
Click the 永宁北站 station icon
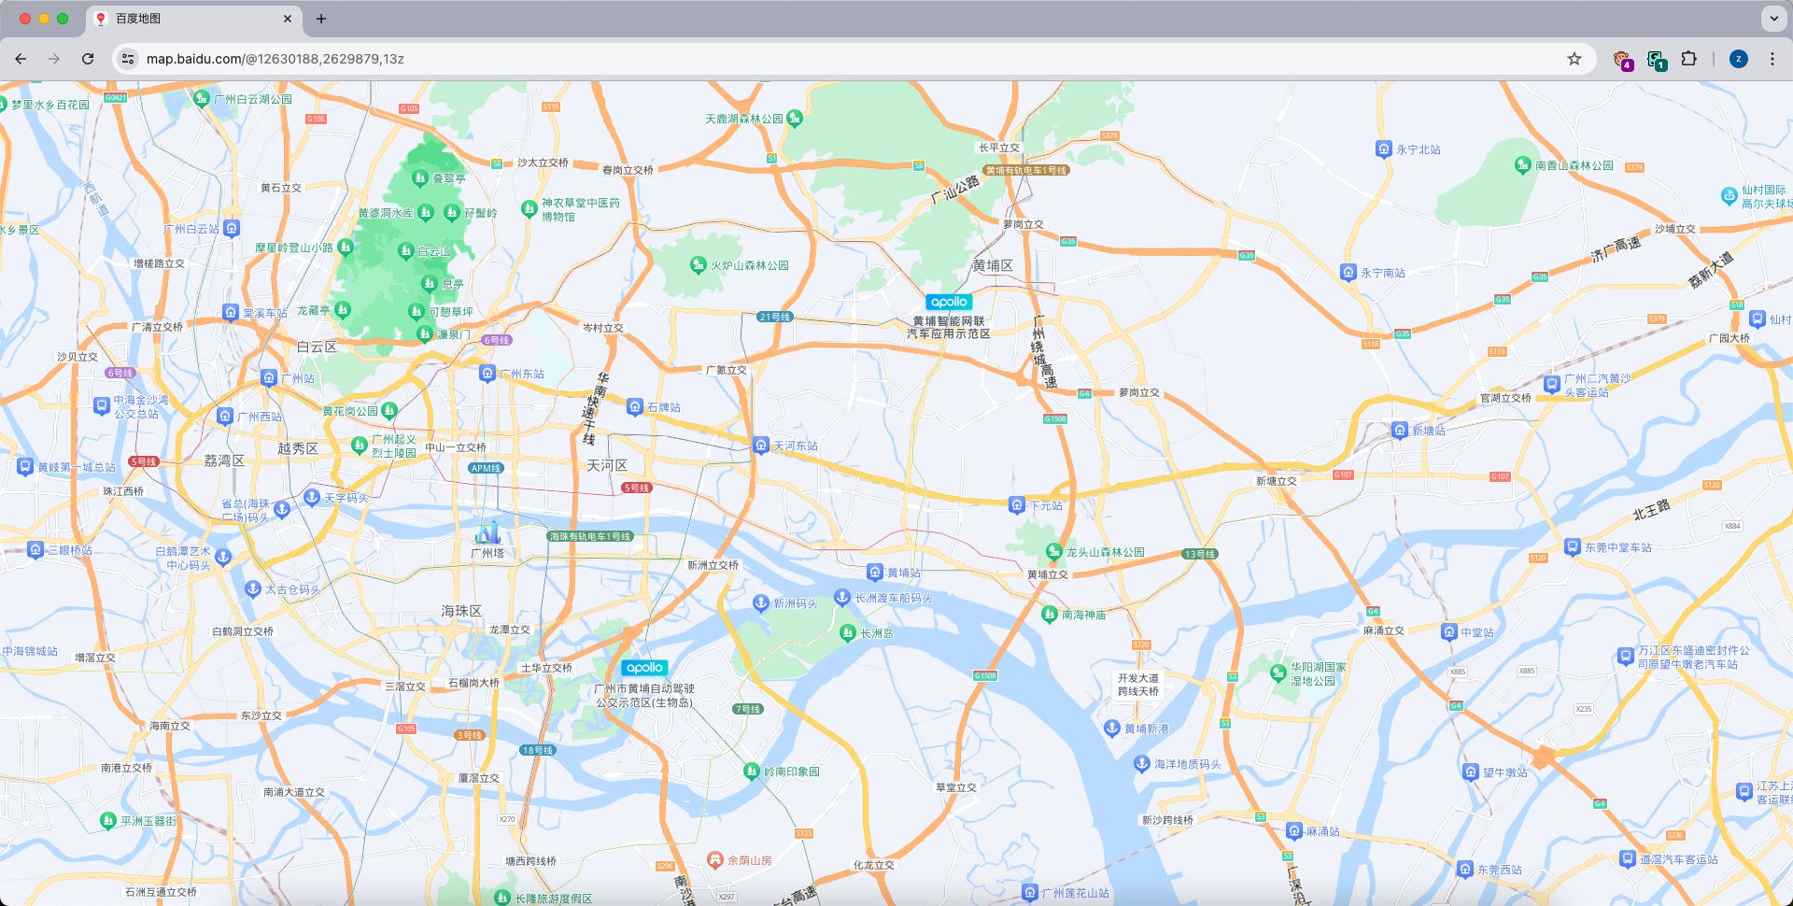pos(1384,149)
